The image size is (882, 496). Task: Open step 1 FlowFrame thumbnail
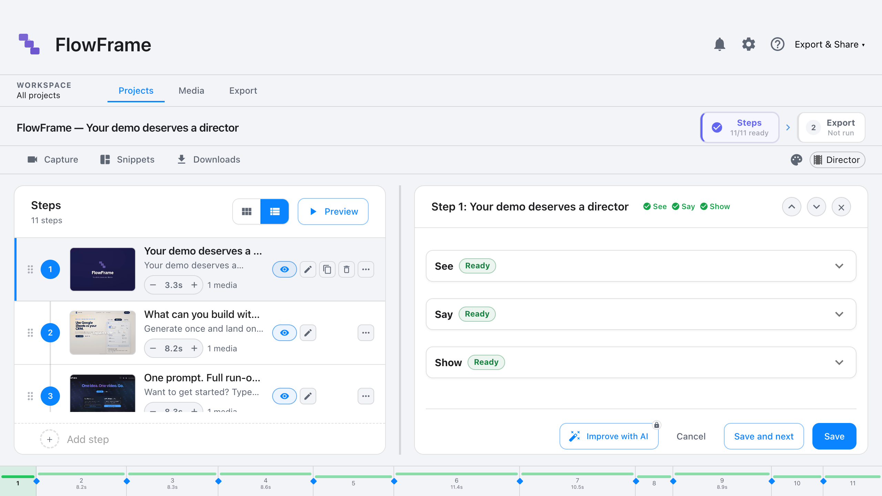(103, 269)
